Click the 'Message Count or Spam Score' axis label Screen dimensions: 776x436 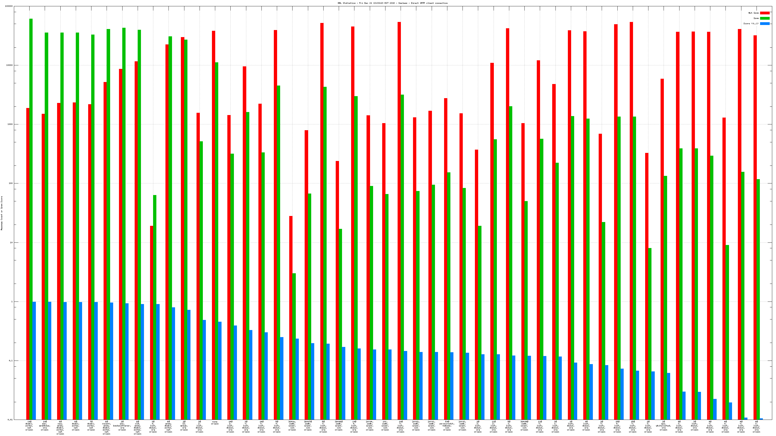pos(2,213)
